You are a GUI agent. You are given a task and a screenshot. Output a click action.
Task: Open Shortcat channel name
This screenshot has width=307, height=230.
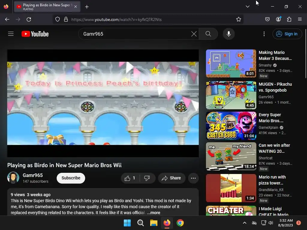(266, 158)
